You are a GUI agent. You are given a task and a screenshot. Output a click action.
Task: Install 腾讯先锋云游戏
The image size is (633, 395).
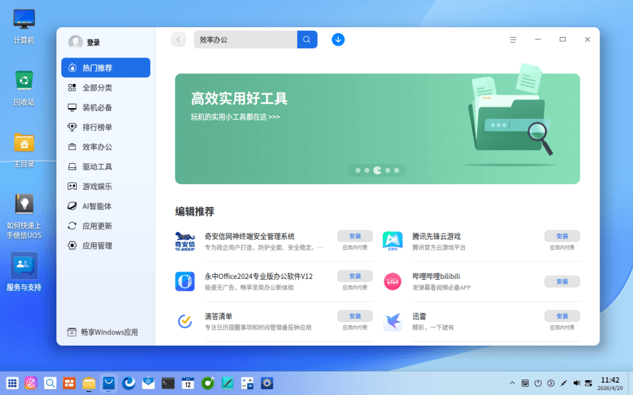(562, 236)
